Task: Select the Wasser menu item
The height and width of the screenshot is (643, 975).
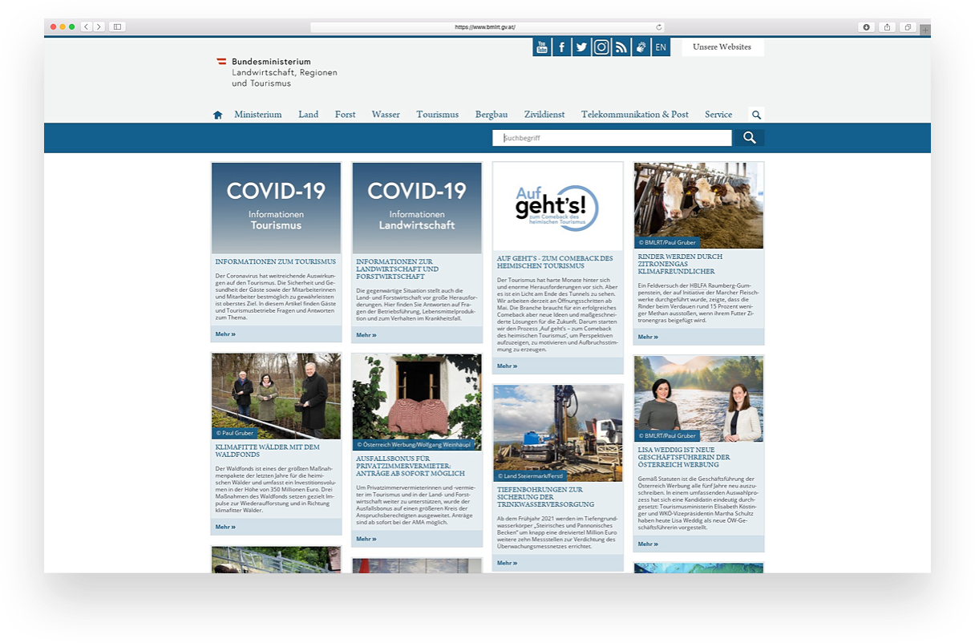Action: (386, 115)
